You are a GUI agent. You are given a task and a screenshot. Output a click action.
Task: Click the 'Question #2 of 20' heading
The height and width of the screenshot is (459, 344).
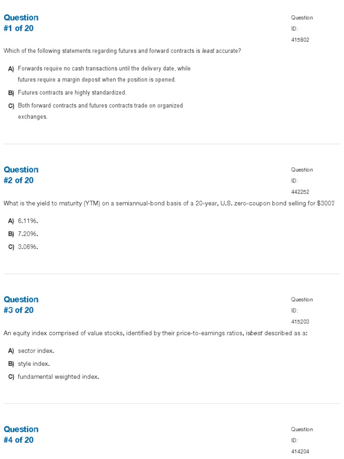(21, 175)
